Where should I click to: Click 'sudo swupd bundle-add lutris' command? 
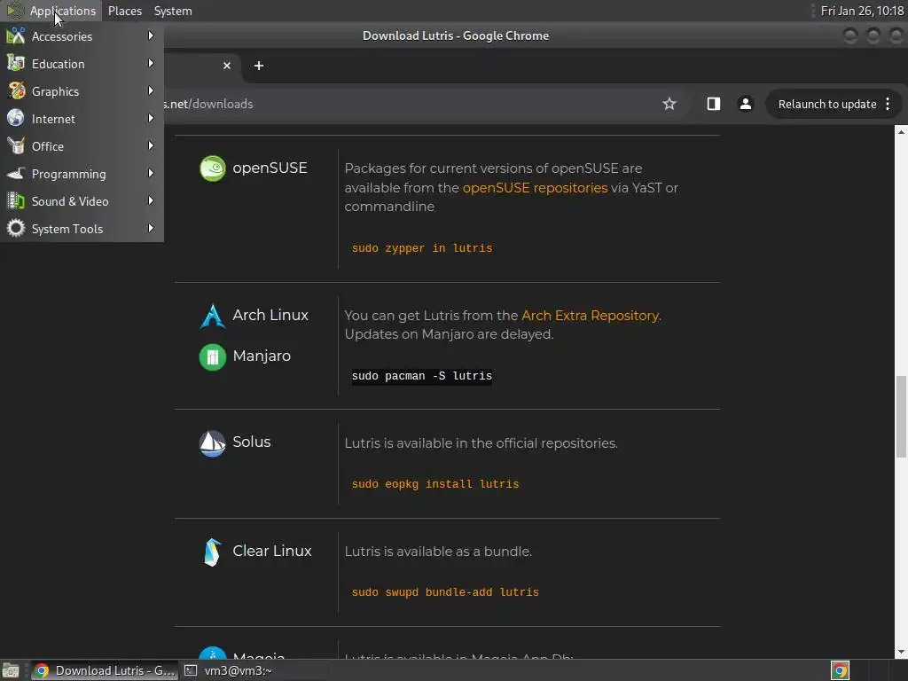coord(445,591)
